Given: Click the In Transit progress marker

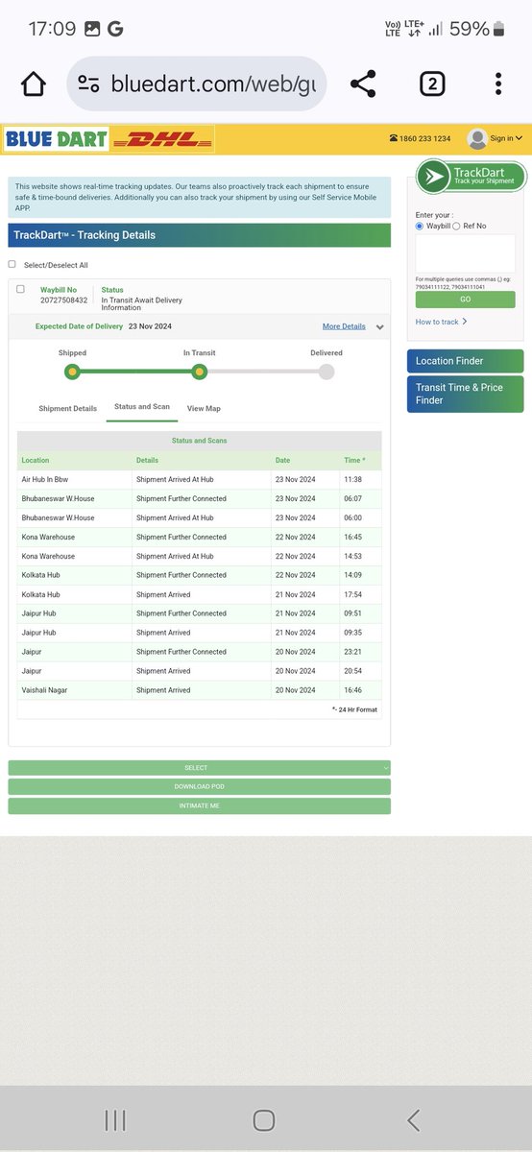Looking at the screenshot, I should 199,372.
